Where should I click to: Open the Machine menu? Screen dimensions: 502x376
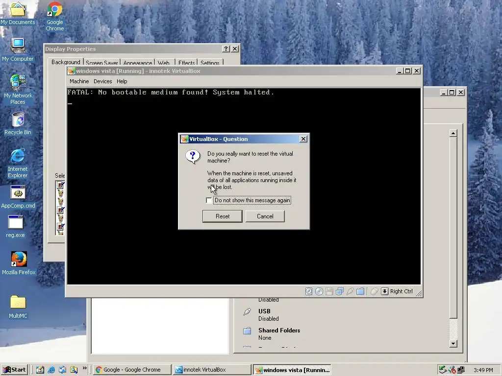79,81
